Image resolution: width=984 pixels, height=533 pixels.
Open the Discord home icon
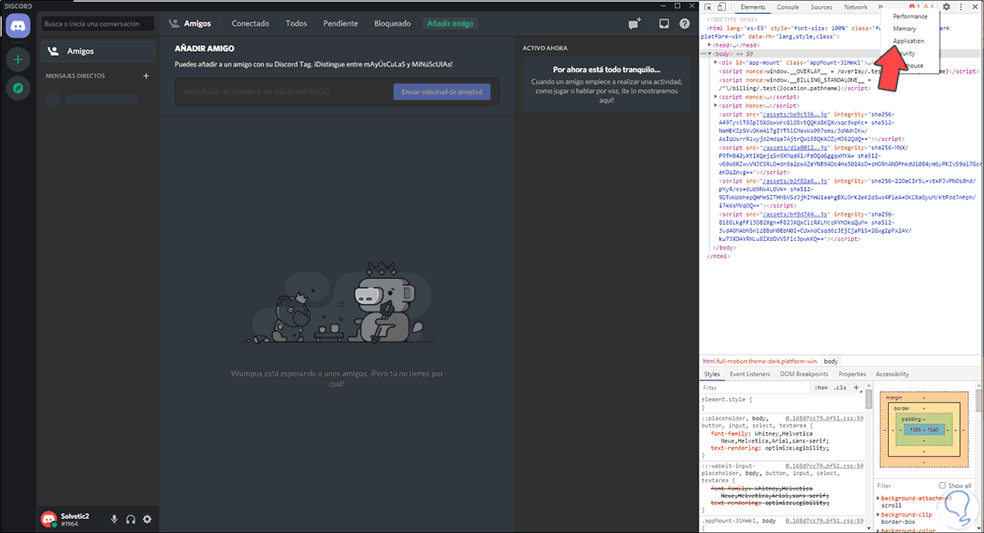click(x=17, y=25)
